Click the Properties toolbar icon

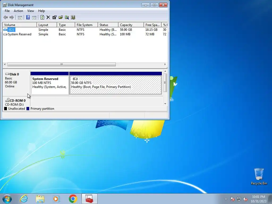point(54,17)
